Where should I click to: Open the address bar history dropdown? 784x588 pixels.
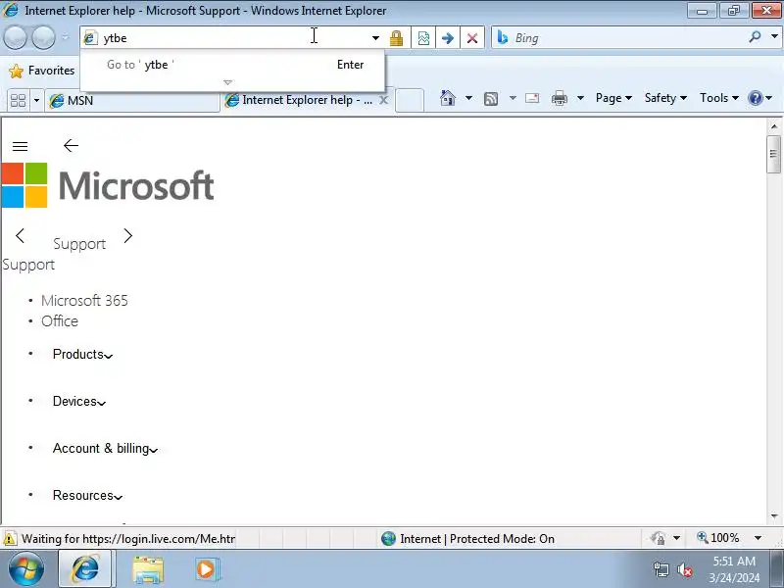pos(375,38)
